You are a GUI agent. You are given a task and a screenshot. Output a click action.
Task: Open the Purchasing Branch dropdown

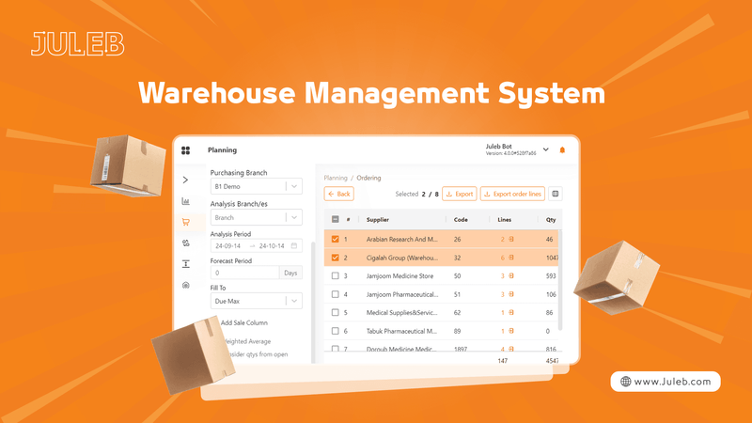(x=293, y=187)
